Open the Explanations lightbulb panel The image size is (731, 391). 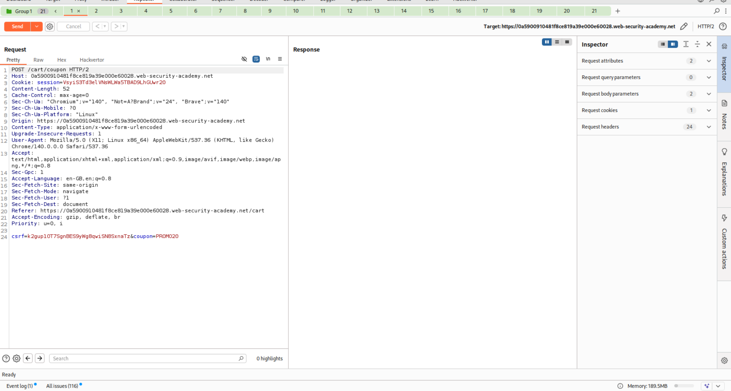724,152
